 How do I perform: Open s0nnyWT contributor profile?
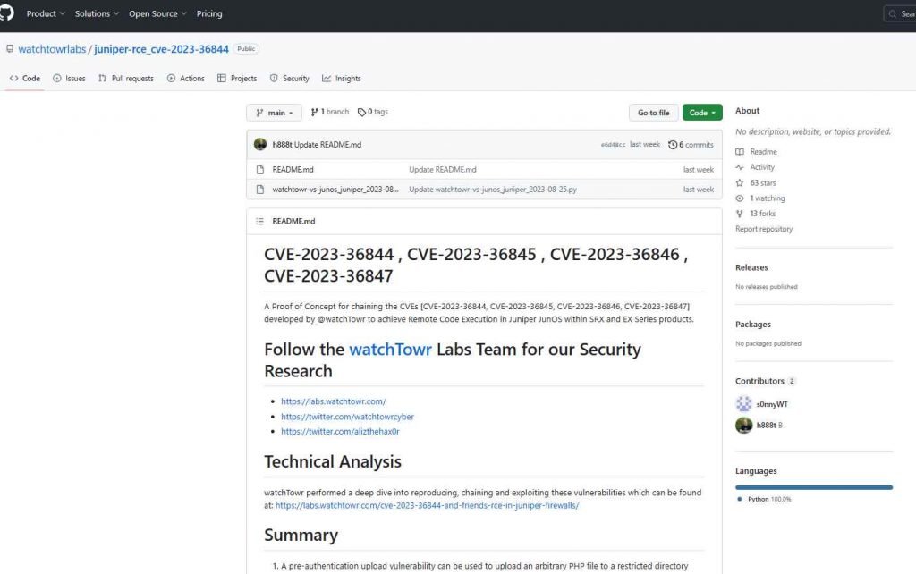tap(772, 404)
